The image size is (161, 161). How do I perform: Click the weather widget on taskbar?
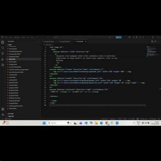pyautogui.click(x=6, y=123)
